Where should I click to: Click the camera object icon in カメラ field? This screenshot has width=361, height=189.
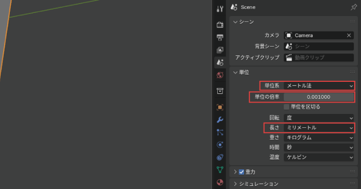(289, 36)
